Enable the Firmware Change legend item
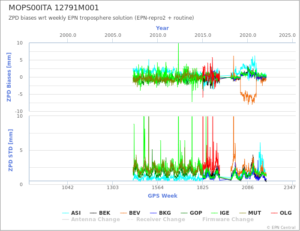The height and width of the screenshot is (231, 300). pos(223,219)
